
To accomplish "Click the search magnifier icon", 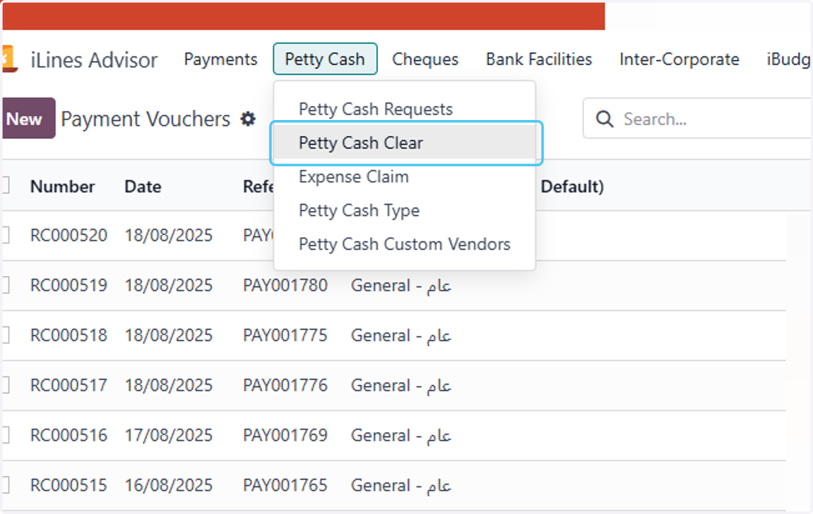I will (604, 119).
